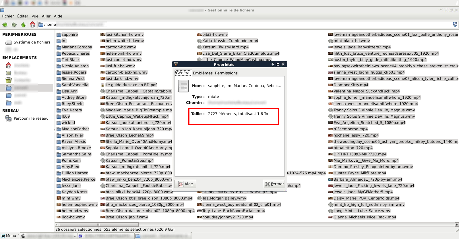459x239 pixels.
Task: Click the status bar selection summary text
Action: click(x=115, y=230)
